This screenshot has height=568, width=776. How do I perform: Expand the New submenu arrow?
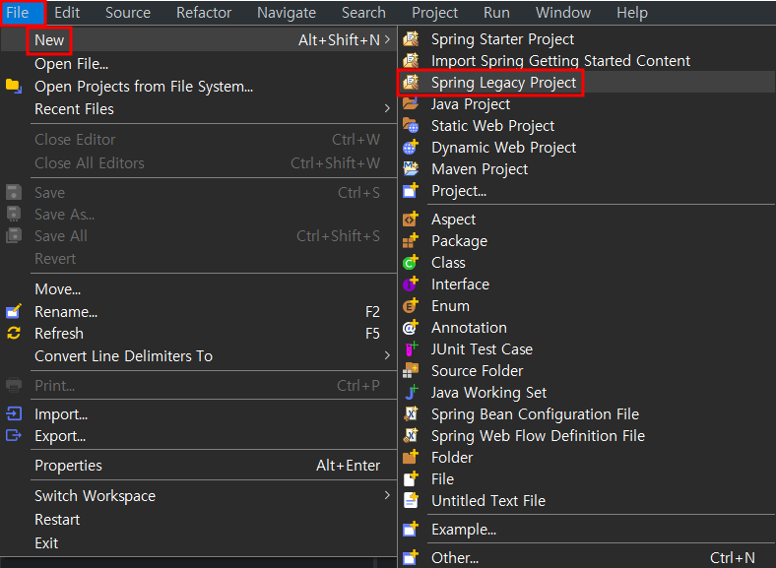pos(387,39)
